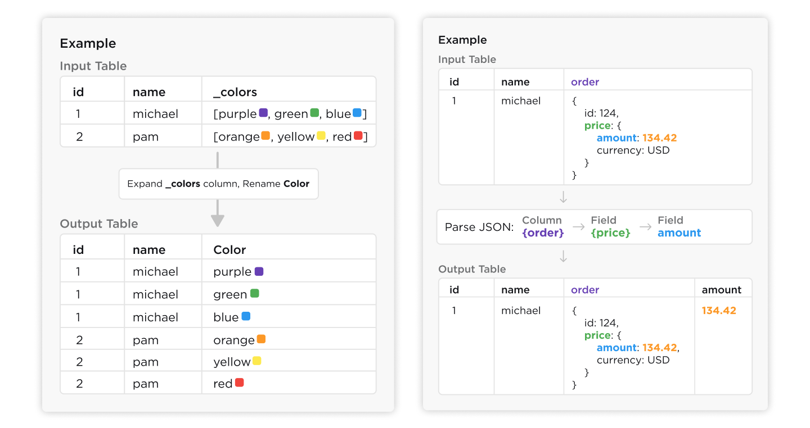
Task: Select the blue swatch in the Output Table
Action: point(246,316)
